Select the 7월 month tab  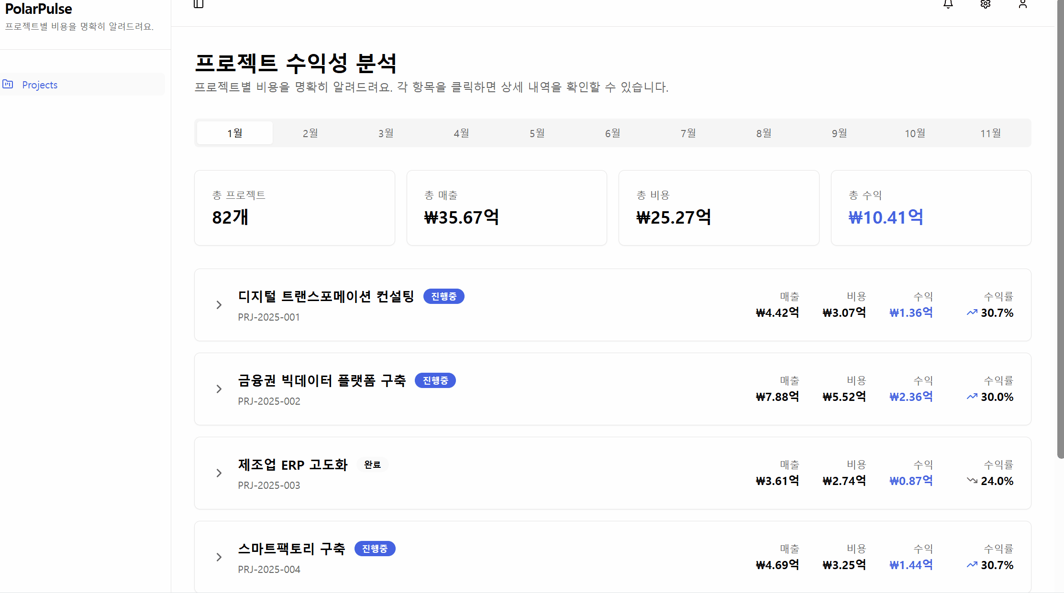tap(688, 133)
